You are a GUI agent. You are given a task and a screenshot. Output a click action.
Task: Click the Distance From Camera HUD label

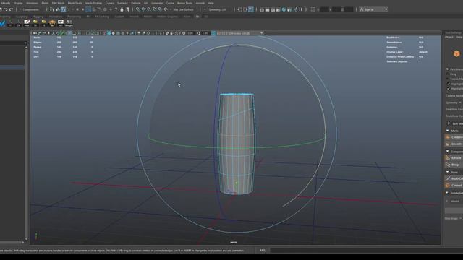[400, 56]
